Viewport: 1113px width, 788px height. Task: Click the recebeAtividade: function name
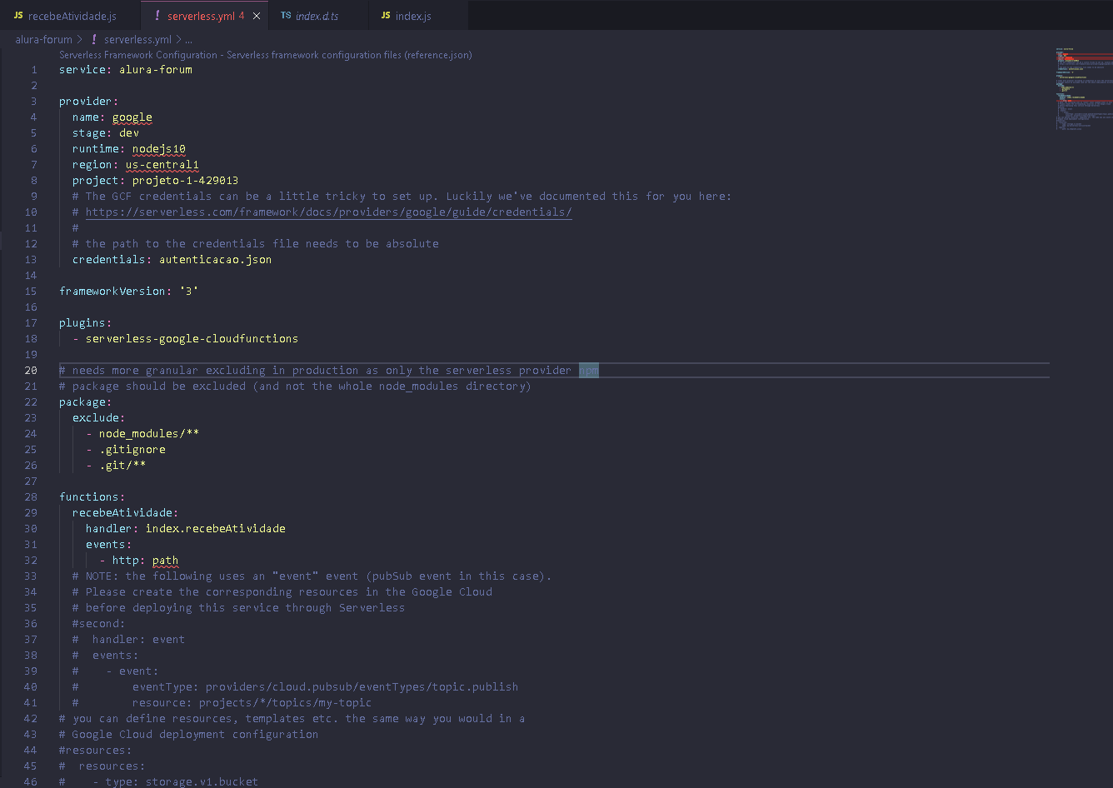click(126, 513)
